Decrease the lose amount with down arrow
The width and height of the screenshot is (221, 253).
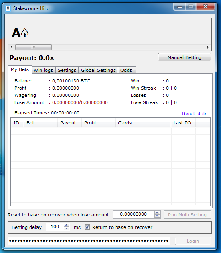[157, 216]
